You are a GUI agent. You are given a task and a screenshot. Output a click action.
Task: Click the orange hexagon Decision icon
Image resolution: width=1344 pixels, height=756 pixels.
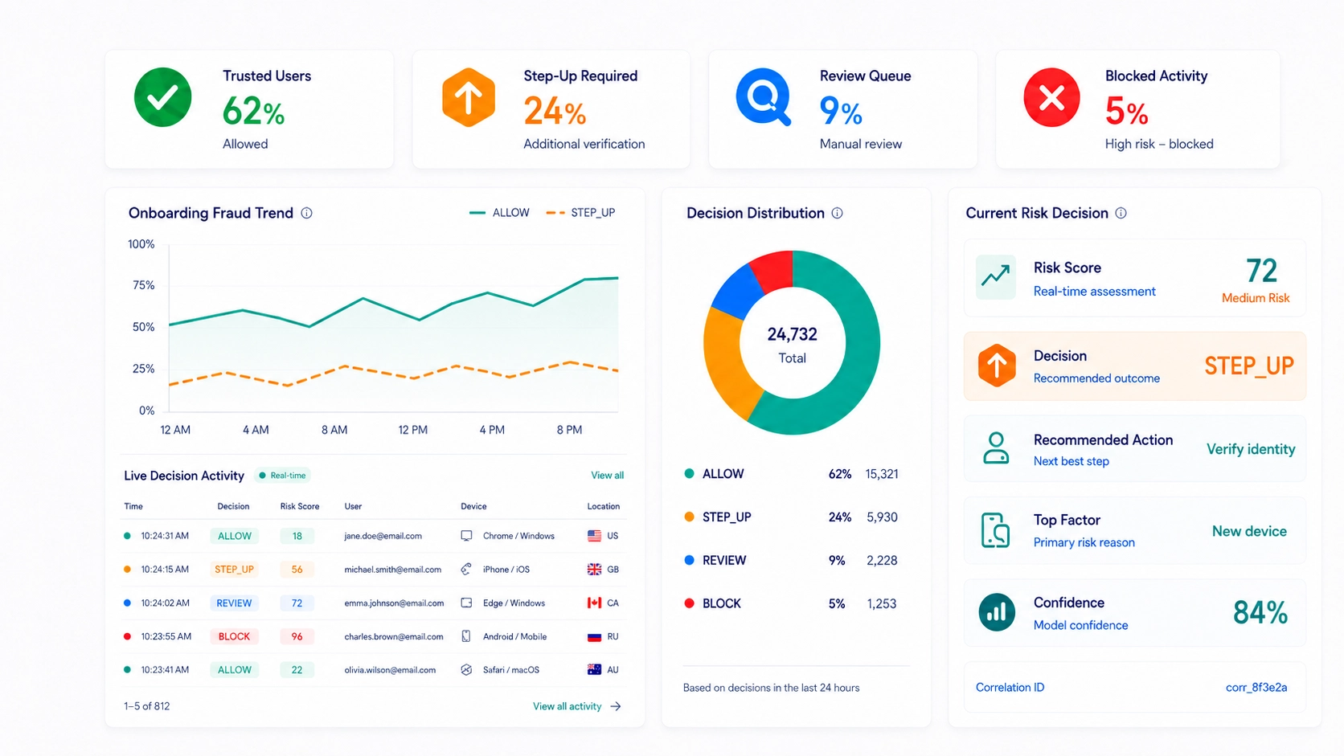[x=997, y=366]
